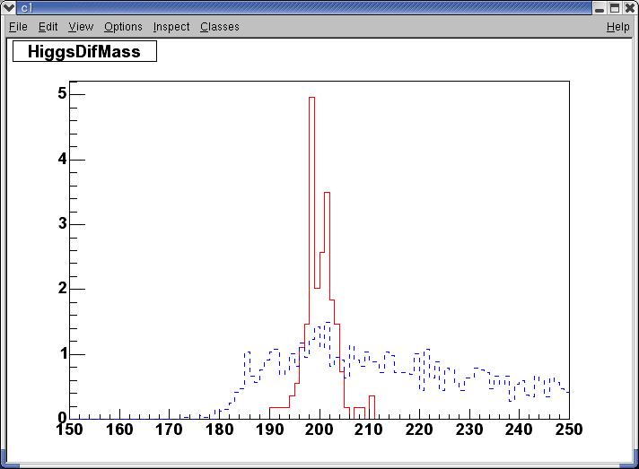
Task: Click the c1 window title text
Action: coord(26,8)
